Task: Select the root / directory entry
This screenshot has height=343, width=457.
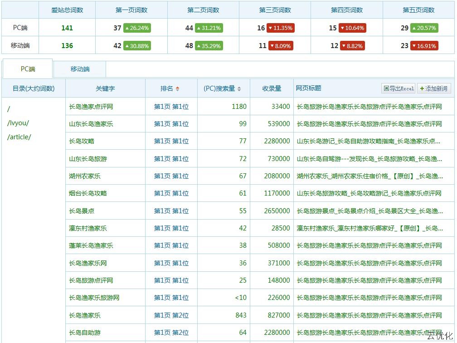Action: (9, 109)
